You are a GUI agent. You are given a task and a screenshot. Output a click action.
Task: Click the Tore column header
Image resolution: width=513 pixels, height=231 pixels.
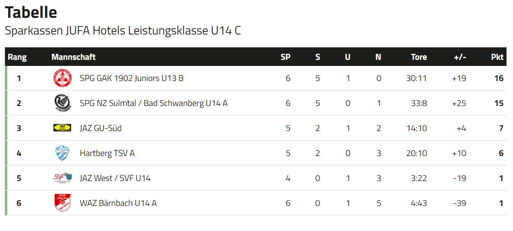click(x=419, y=57)
